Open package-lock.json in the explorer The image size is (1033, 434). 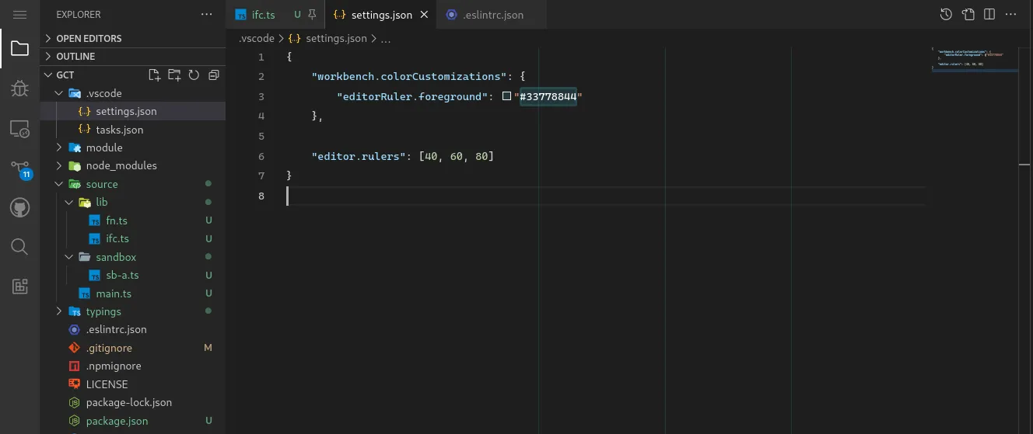(x=133, y=402)
